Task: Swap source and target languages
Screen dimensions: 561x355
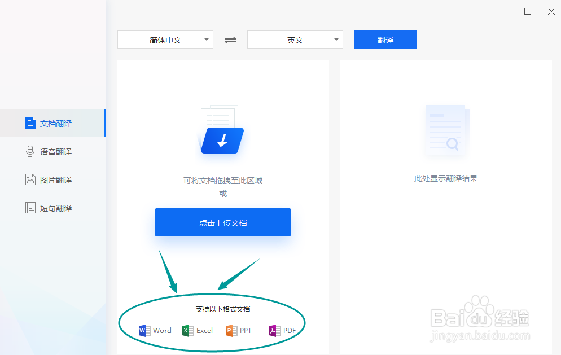Action: (x=230, y=40)
